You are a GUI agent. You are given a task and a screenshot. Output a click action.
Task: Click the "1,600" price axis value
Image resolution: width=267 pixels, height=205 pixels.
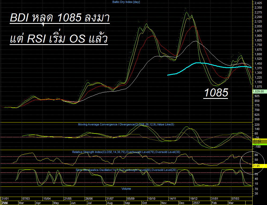point(258,54)
